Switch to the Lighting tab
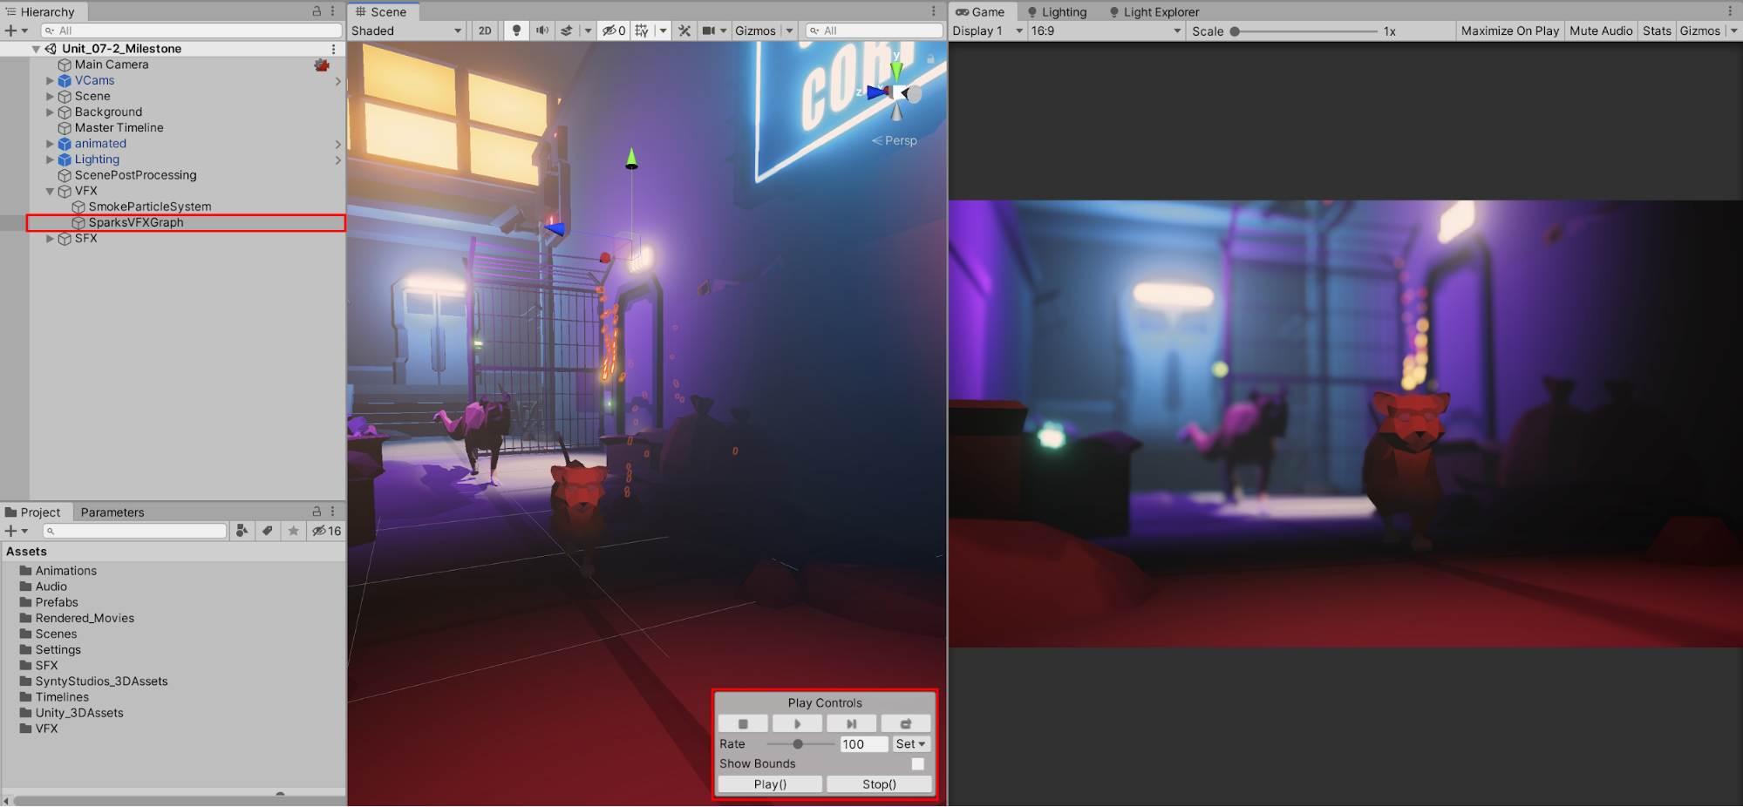 tap(1057, 11)
